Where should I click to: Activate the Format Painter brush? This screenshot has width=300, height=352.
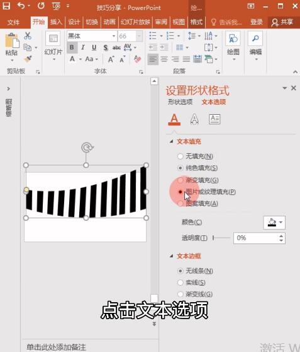pyautogui.click(x=28, y=59)
